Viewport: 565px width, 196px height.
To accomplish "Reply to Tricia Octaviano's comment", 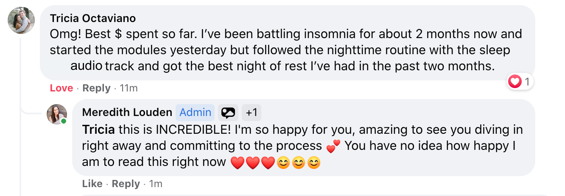I will tap(96, 88).
